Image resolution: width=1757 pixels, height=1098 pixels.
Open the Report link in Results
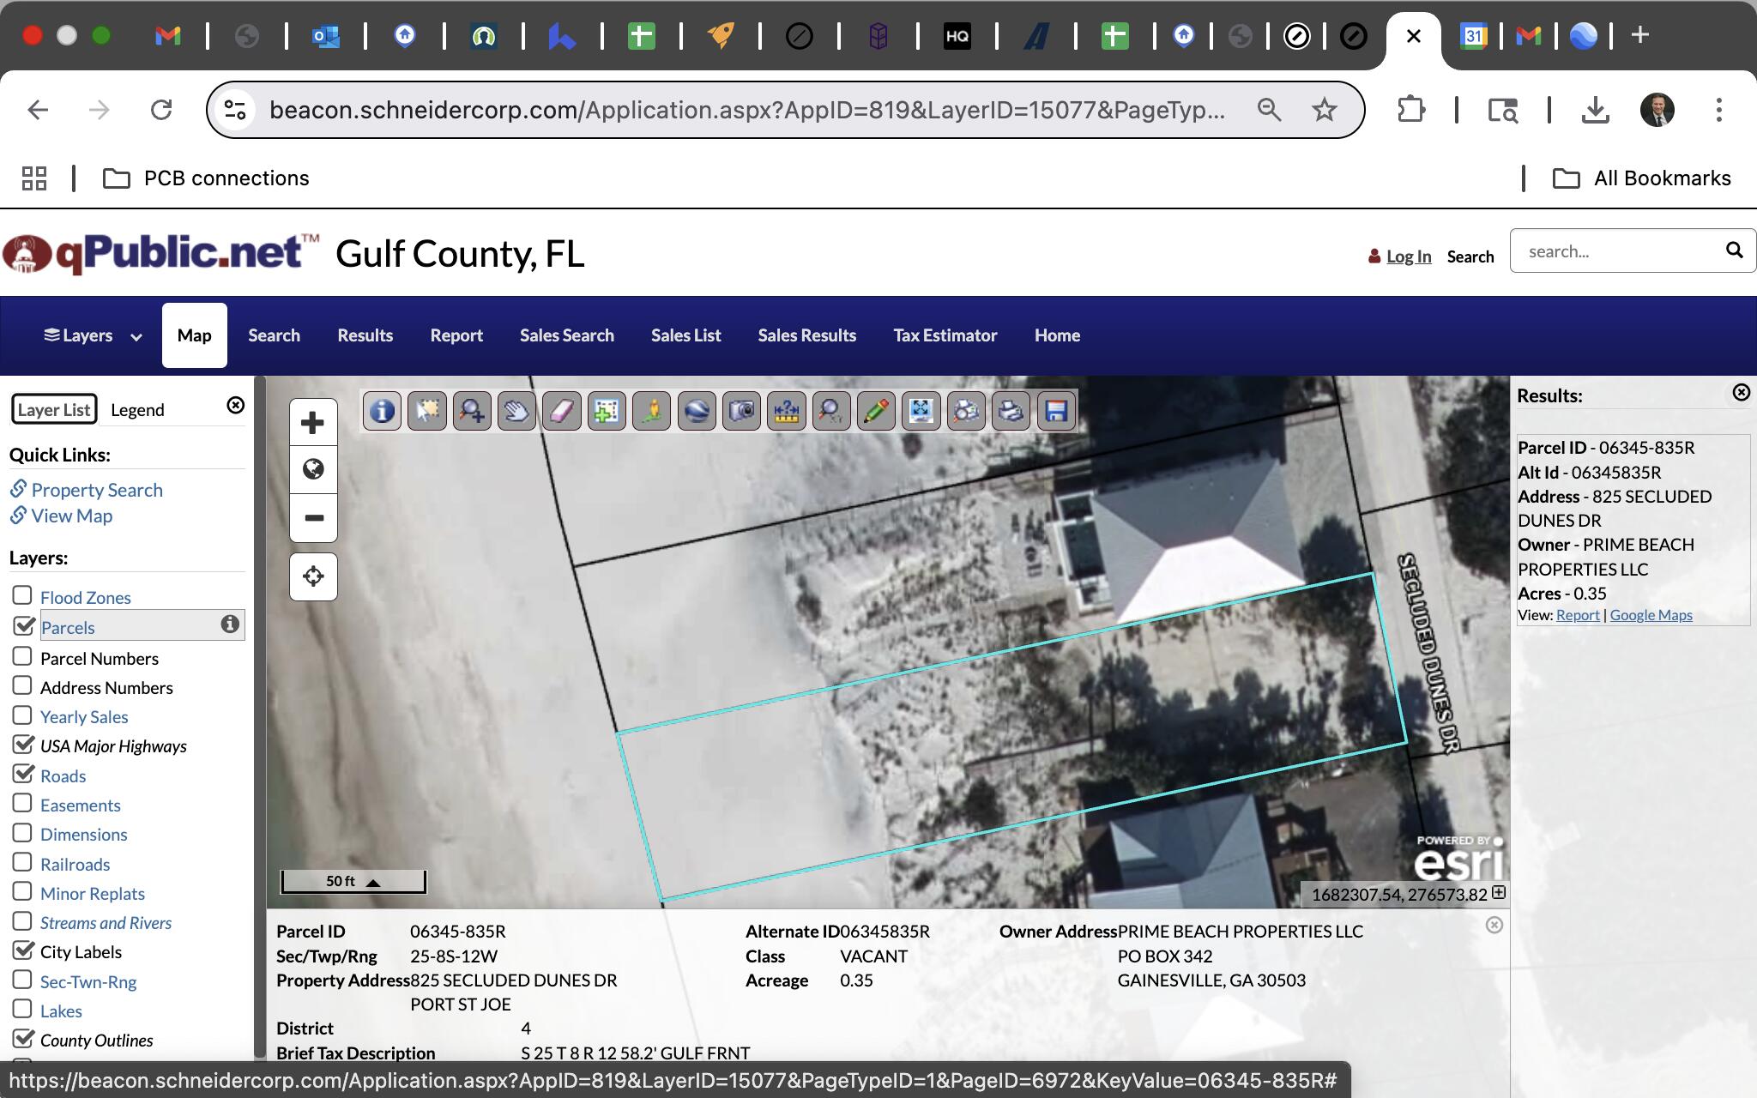pos(1577,615)
